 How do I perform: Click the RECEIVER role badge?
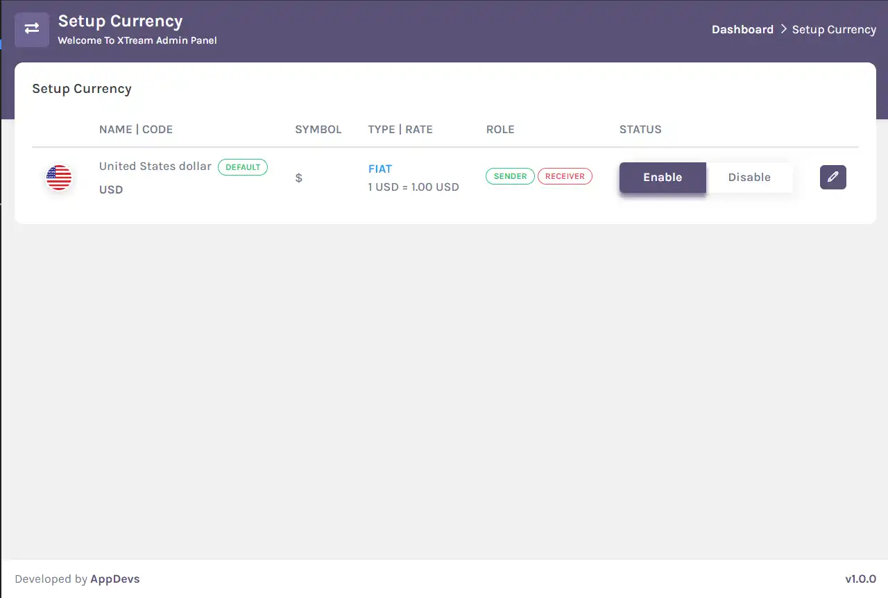coord(565,176)
